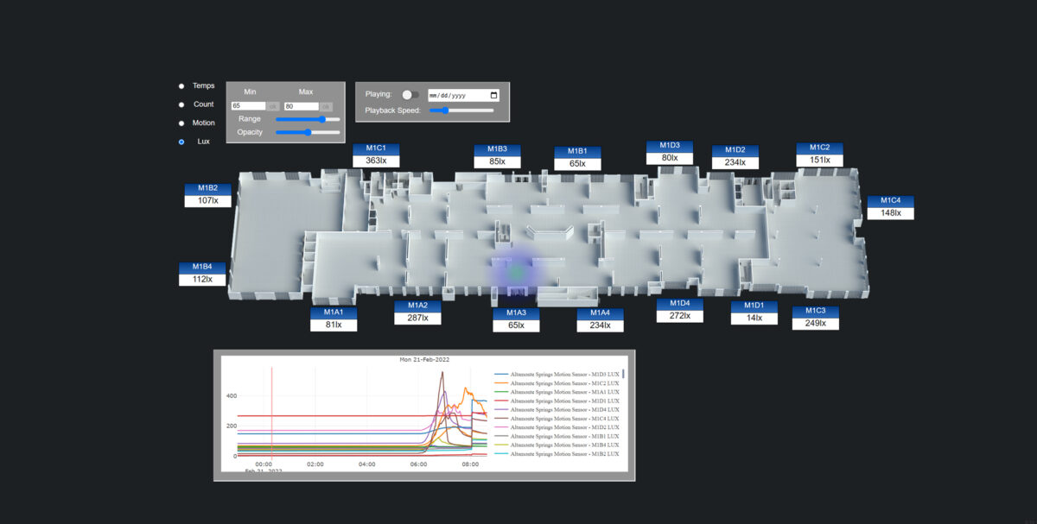This screenshot has height=524, width=1037.
Task: Select the Count radio option
Action: coord(181,104)
